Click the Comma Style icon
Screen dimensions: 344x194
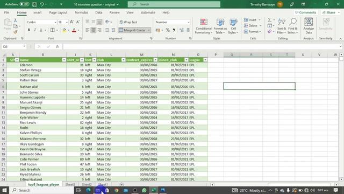pos(174,30)
